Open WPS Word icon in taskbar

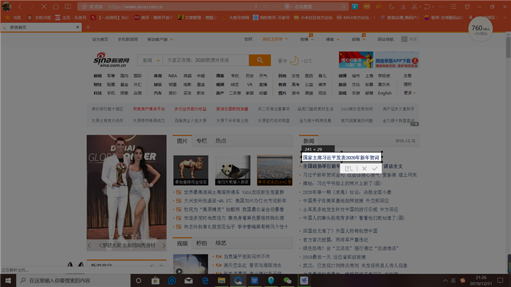(x=254, y=281)
